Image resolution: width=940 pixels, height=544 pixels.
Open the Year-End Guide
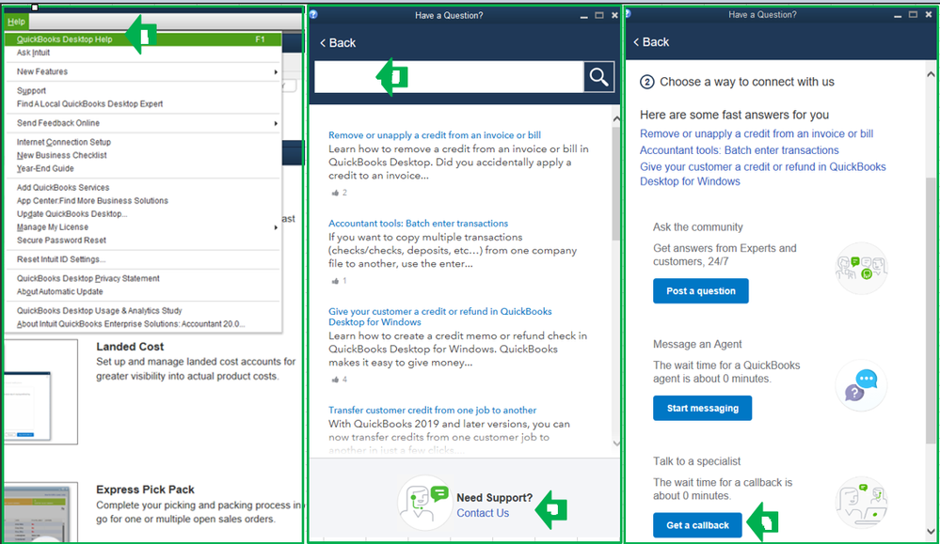[x=45, y=169]
